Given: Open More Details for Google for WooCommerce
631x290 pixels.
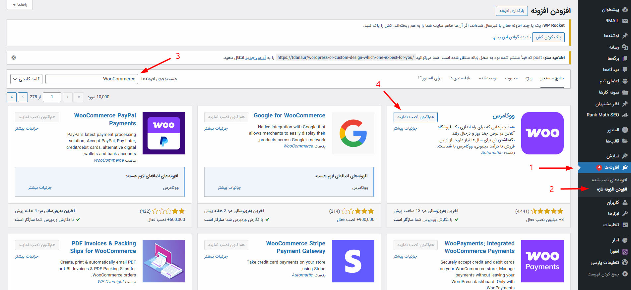Looking at the screenshot, I should pyautogui.click(x=216, y=128).
